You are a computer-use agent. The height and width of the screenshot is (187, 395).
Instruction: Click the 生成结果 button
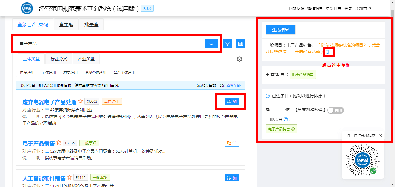pyautogui.click(x=280, y=30)
